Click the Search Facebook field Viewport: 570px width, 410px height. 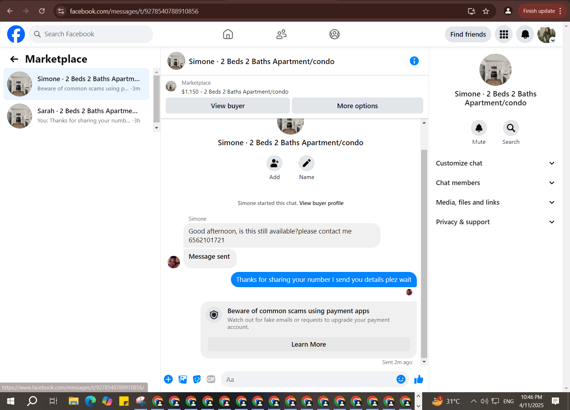pyautogui.click(x=91, y=34)
